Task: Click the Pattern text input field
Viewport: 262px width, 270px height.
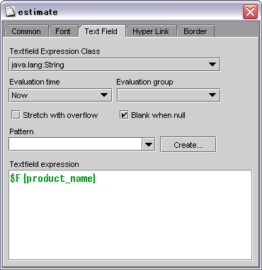Action: tap(75, 144)
